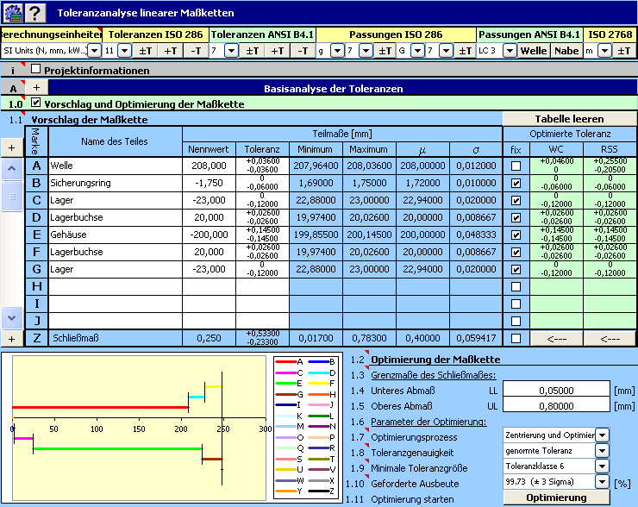Open hole fit letter G dropdown
638x507 pixels.
[x=417, y=51]
